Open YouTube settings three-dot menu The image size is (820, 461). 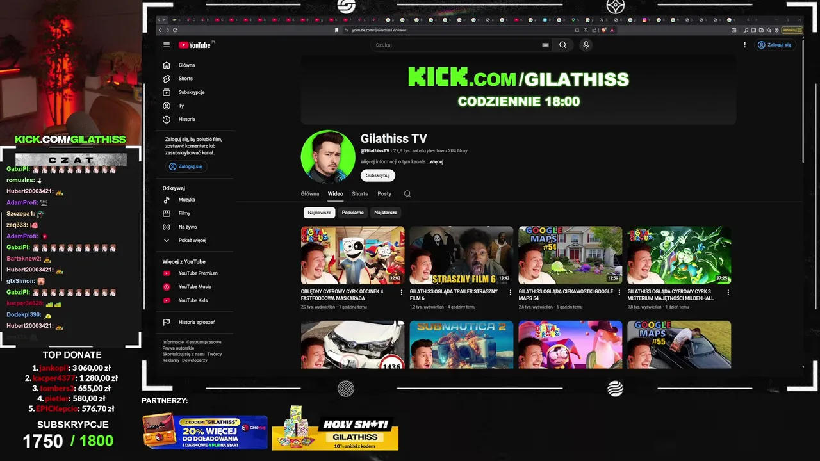pos(744,45)
